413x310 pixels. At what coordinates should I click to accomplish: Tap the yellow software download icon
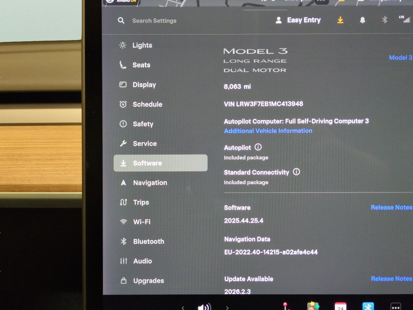tap(340, 20)
